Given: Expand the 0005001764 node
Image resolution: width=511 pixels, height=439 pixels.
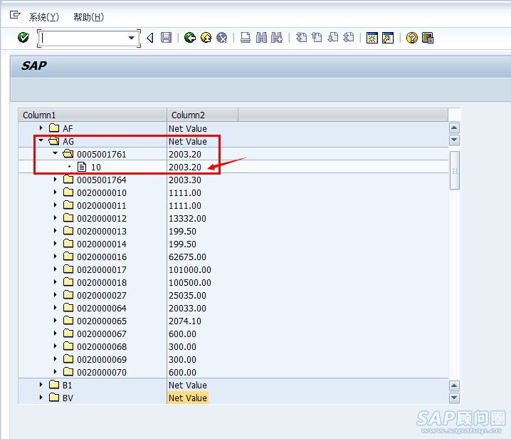Looking at the screenshot, I should click(55, 180).
